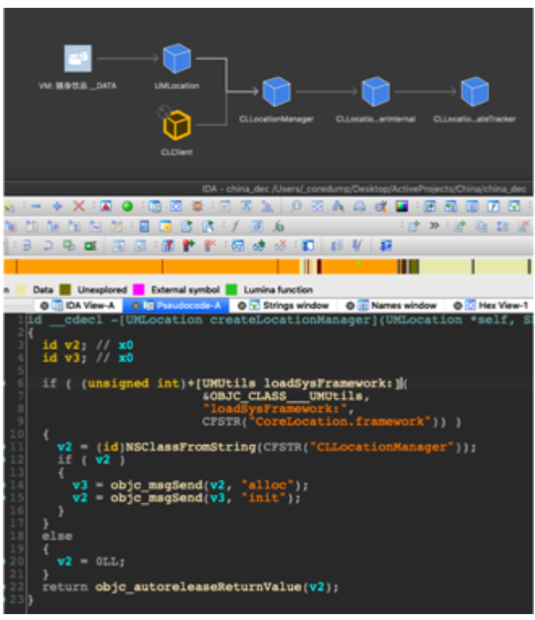Click NSClassFromString in the code
The width and height of the screenshot is (535, 620).
(191, 447)
